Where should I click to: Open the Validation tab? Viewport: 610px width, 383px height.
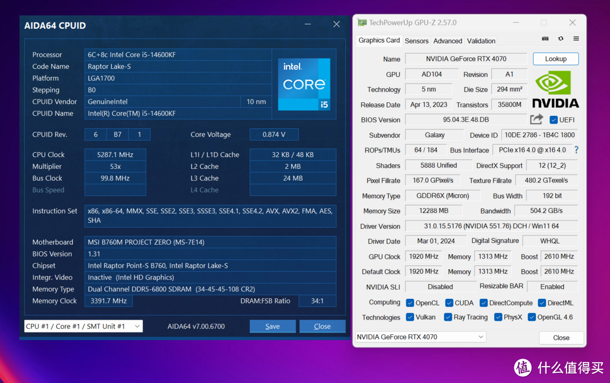pos(481,41)
